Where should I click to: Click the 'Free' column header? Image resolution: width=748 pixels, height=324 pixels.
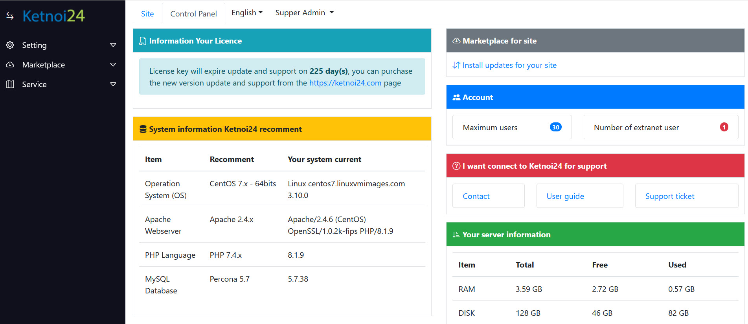(600, 265)
